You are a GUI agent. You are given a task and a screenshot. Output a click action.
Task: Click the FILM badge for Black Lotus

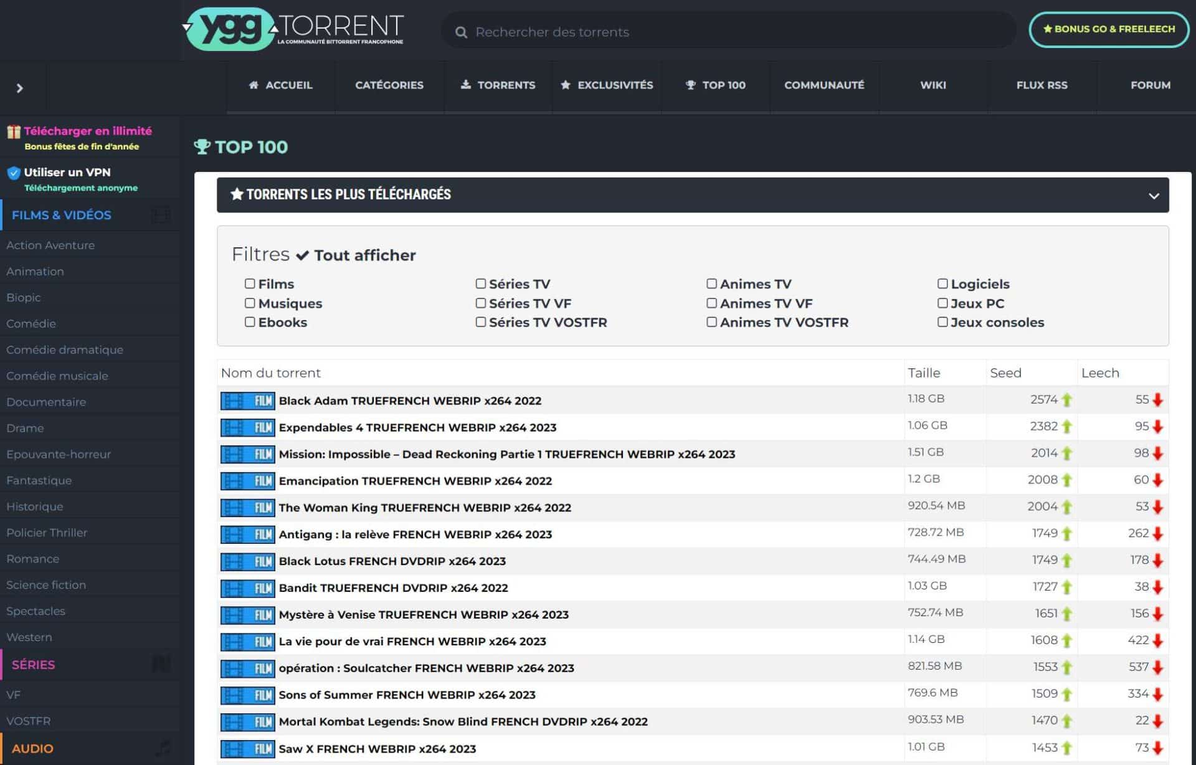coord(247,561)
